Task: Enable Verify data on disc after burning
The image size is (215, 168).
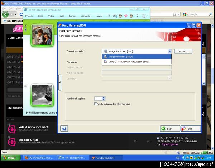Action: (x=96, y=104)
